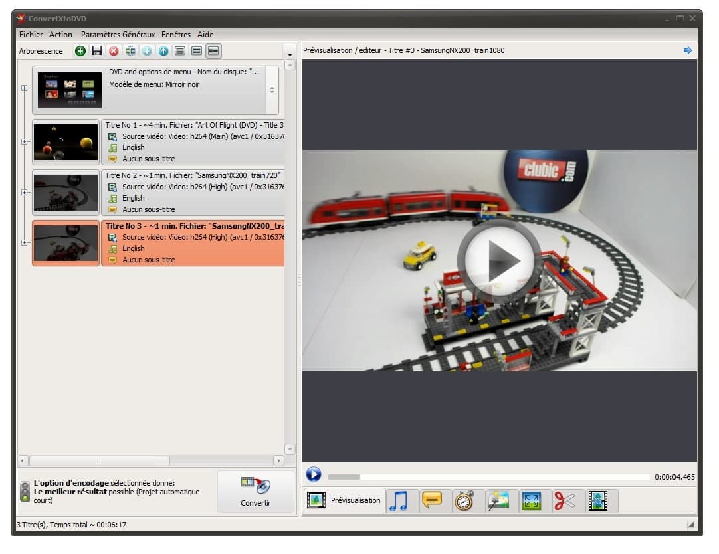This screenshot has height=554, width=719.
Task: Open the Fichier menu
Action: point(31,35)
